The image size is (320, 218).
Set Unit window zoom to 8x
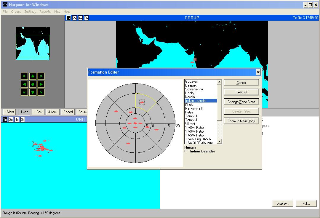(x=23, y=119)
